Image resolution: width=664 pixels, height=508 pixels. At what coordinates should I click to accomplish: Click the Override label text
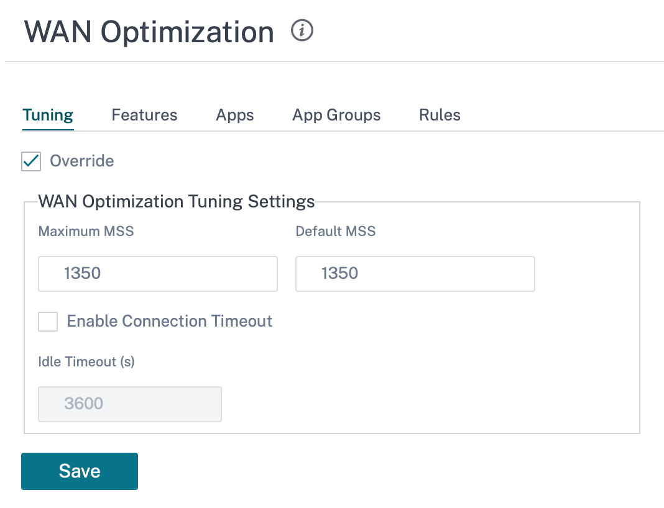pos(81,161)
